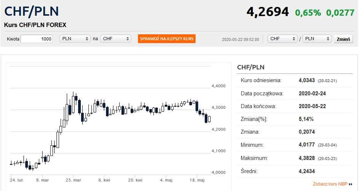Click Data początkowa value 2020-02-24
The height and width of the screenshot is (191, 360).
312,94
